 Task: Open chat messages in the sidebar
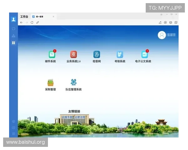point(13,28)
